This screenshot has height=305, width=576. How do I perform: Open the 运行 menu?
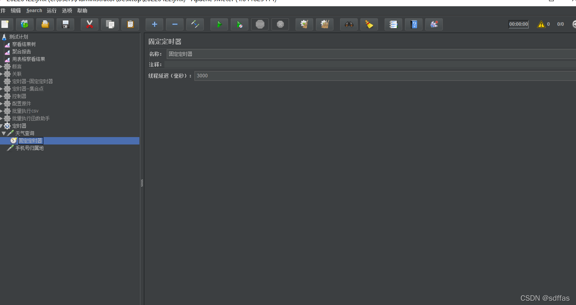52,11
